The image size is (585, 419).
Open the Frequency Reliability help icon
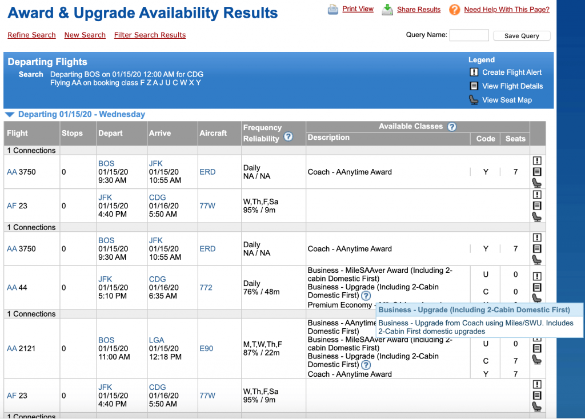[289, 136]
